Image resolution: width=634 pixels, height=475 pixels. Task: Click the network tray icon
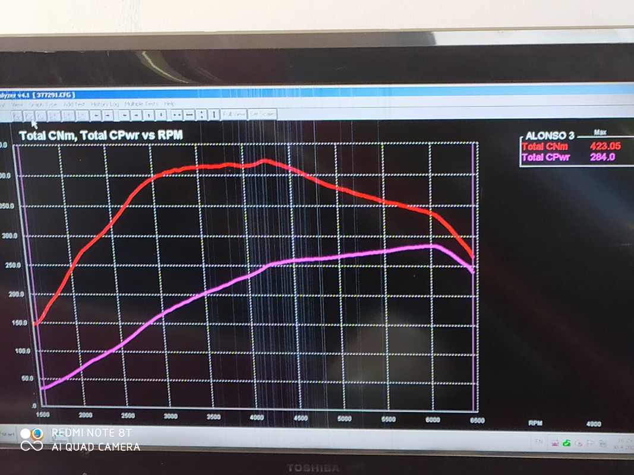603,444
